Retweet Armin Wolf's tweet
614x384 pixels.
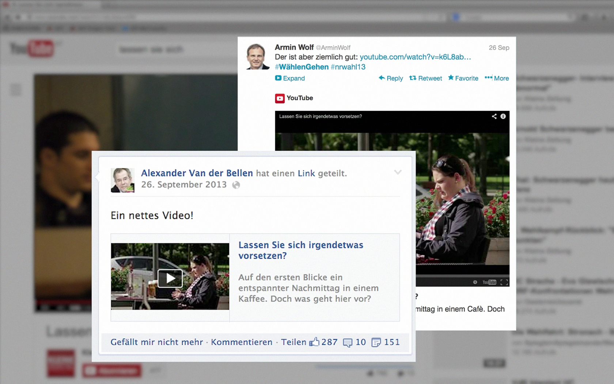pyautogui.click(x=425, y=78)
